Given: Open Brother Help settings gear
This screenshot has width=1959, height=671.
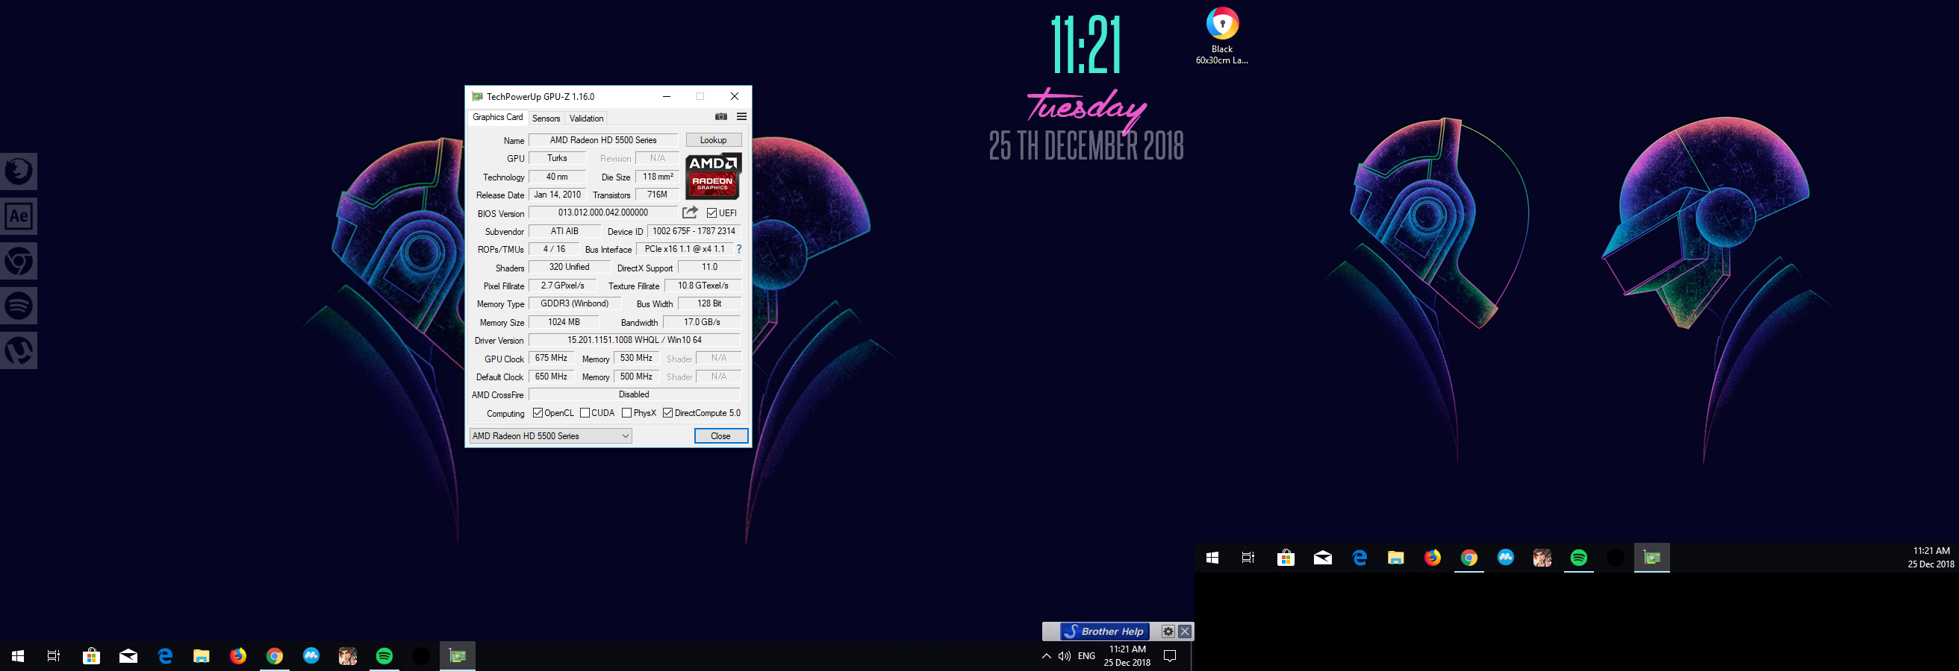Looking at the screenshot, I should coord(1168,631).
